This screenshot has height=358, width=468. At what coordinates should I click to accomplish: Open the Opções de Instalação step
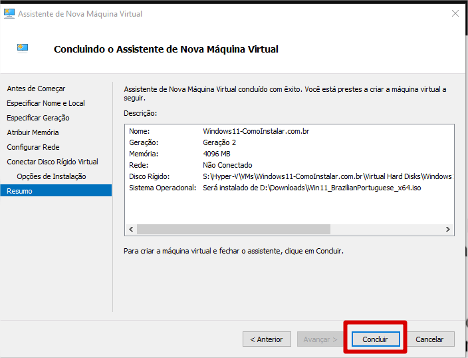pyautogui.click(x=51, y=176)
